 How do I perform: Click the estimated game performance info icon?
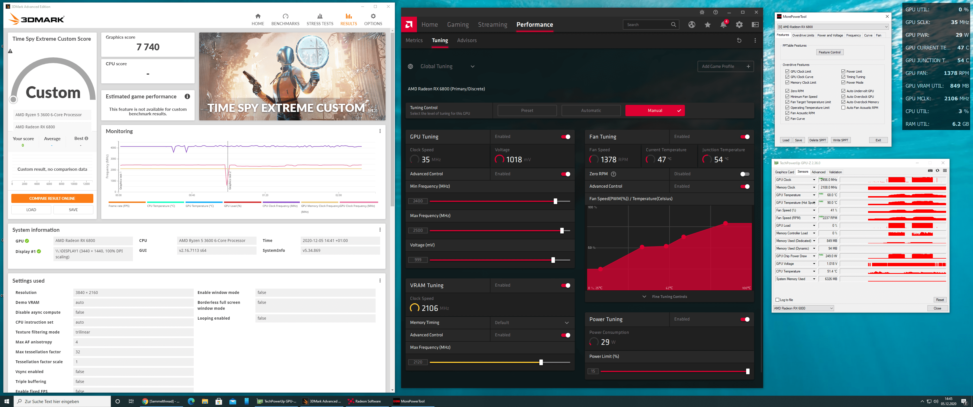(x=187, y=97)
